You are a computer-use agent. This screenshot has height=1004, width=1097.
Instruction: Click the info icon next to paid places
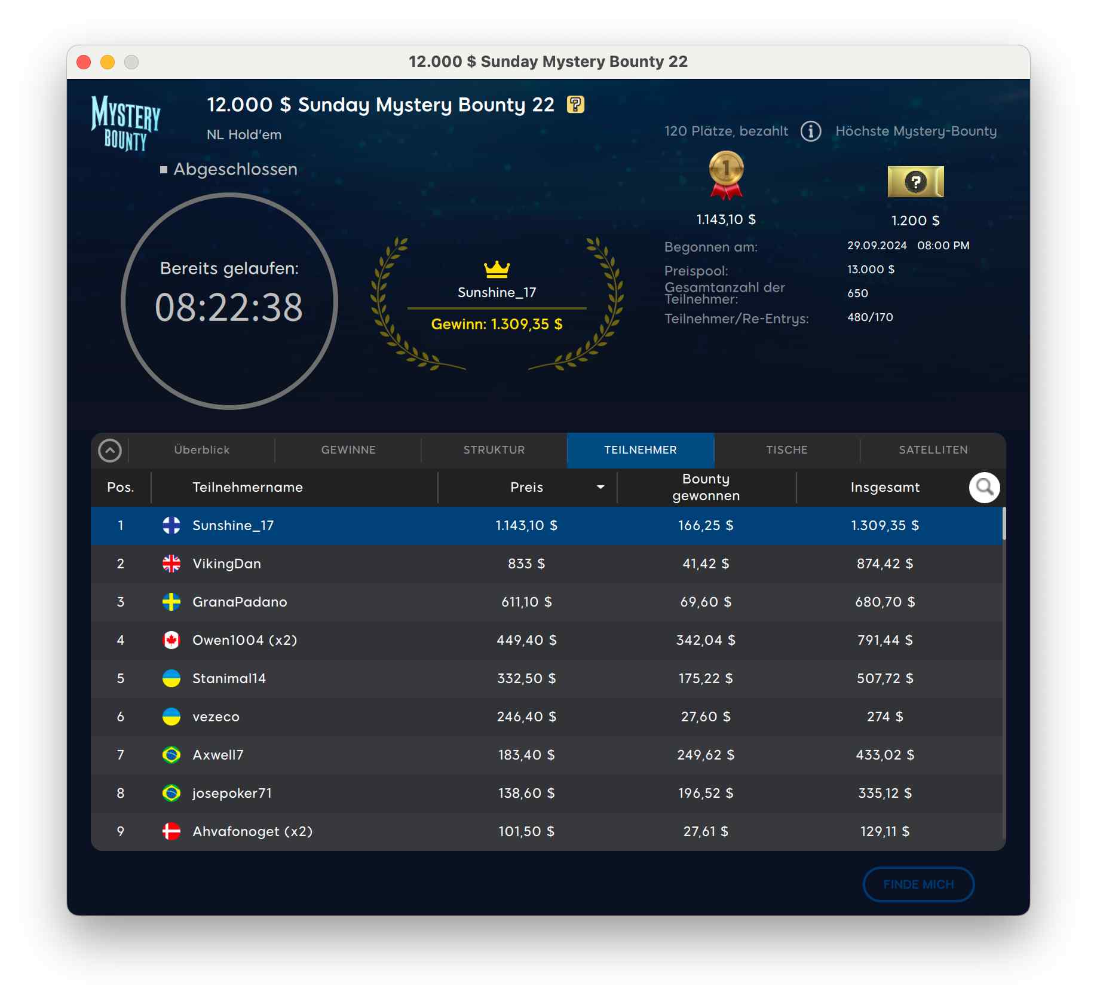pyautogui.click(x=810, y=131)
